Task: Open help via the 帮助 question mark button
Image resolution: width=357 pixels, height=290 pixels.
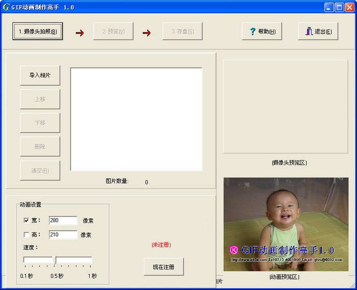Action: (x=262, y=31)
